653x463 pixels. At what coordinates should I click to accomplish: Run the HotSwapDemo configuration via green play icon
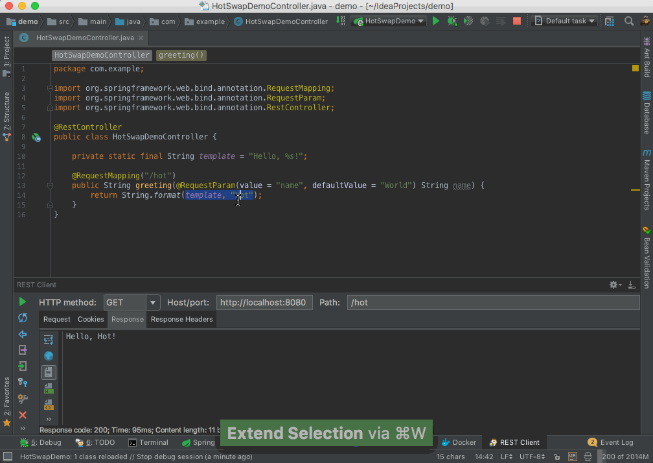pos(435,21)
